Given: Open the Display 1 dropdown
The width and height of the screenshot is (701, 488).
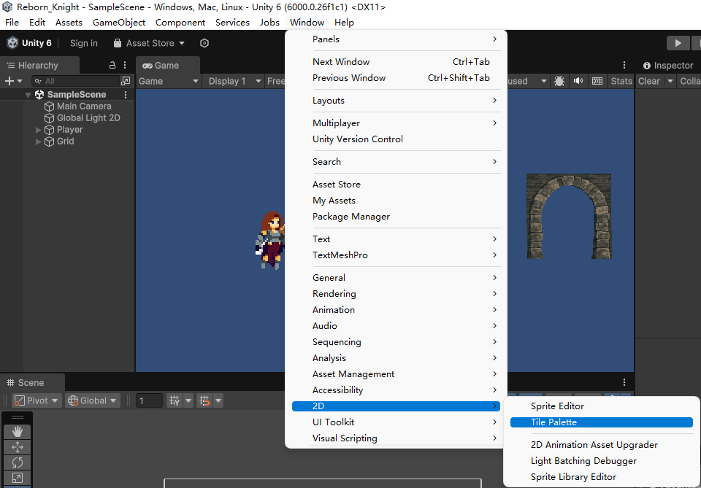Looking at the screenshot, I should (x=234, y=81).
